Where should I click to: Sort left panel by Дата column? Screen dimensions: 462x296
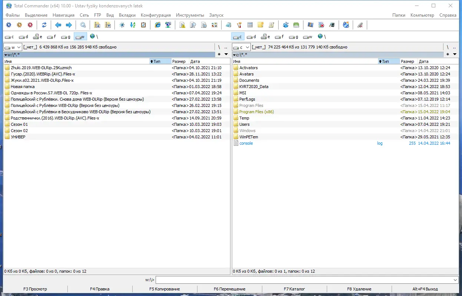(209, 61)
